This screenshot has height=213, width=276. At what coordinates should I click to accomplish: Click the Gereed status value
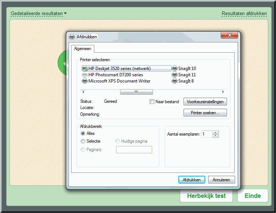point(111,101)
